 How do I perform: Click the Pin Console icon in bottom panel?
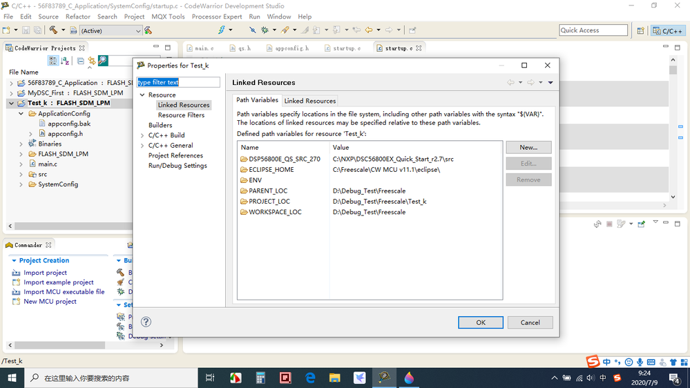click(641, 224)
